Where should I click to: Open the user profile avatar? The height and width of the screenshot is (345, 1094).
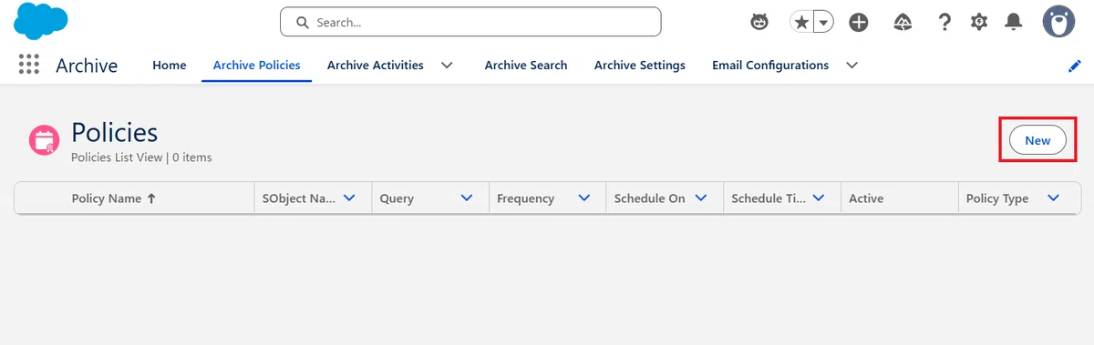1058,22
